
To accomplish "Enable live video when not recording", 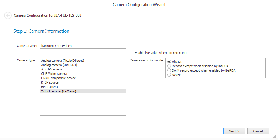I will point(132,53).
